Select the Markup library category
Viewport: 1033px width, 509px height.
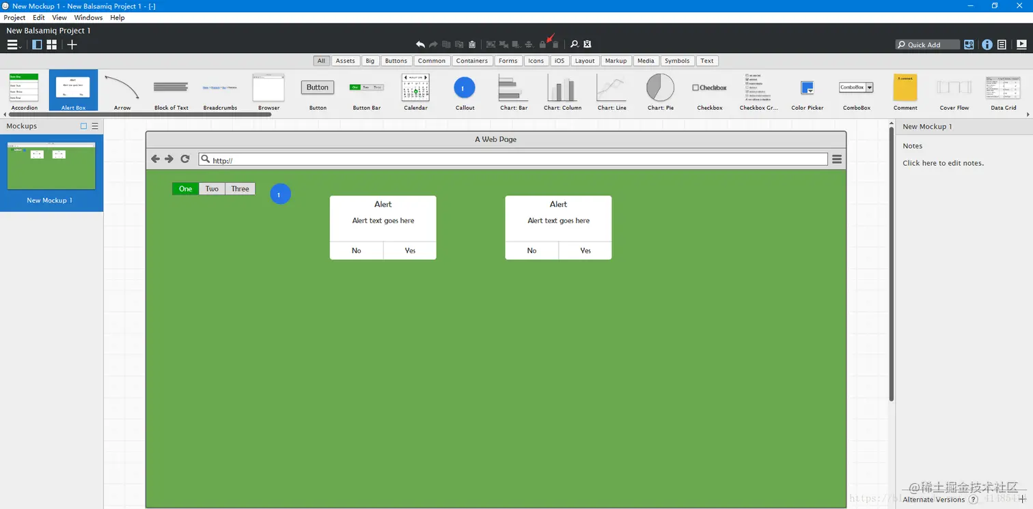(616, 61)
